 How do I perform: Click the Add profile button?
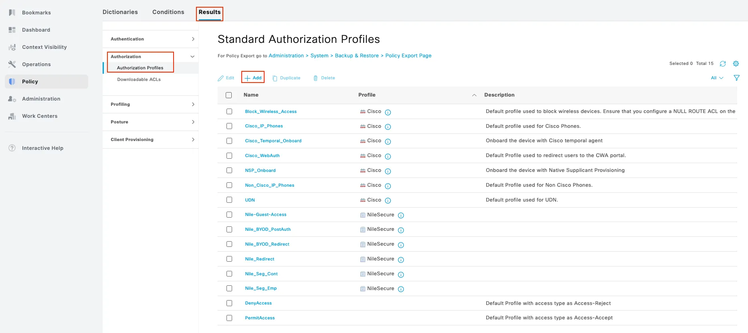pos(253,78)
